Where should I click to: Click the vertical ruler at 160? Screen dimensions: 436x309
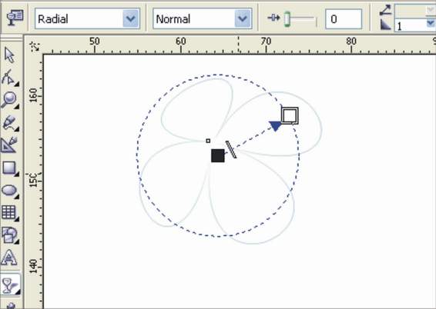pyautogui.click(x=33, y=95)
